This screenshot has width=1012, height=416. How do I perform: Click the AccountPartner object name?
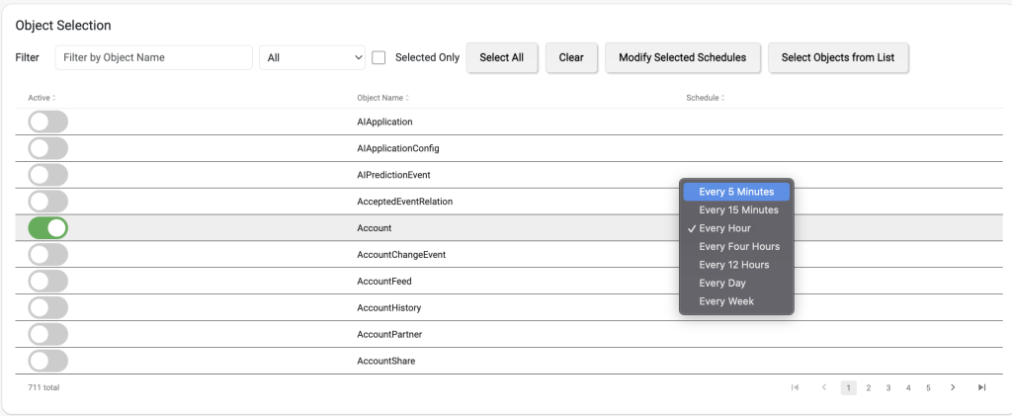pyautogui.click(x=389, y=334)
